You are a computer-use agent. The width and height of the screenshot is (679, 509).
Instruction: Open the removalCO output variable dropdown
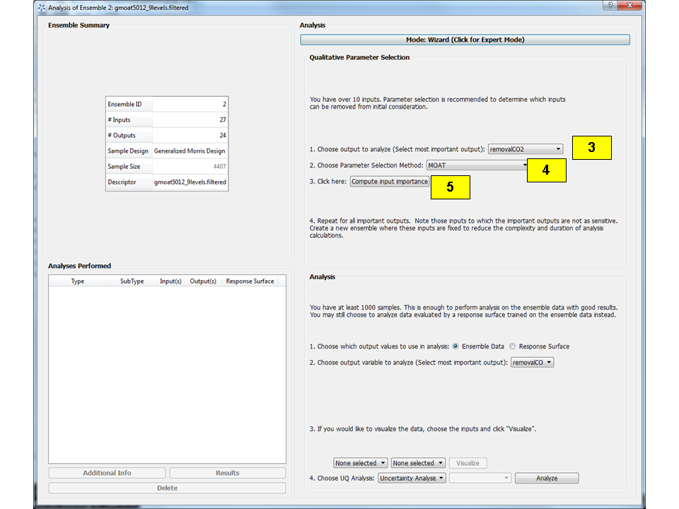click(x=531, y=361)
